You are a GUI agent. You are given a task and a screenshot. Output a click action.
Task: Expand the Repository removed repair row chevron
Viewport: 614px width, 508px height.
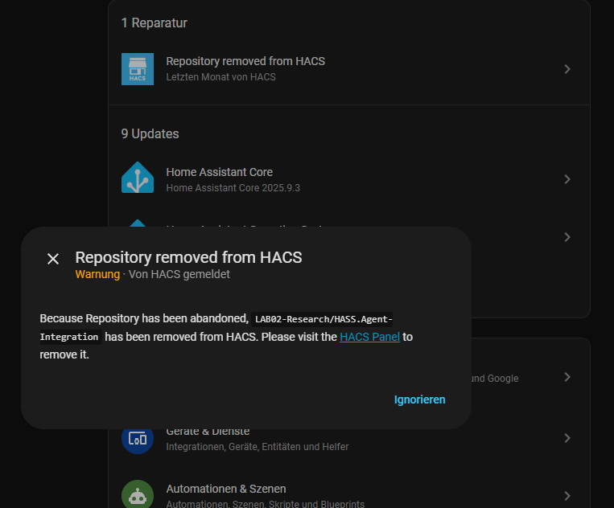567,69
